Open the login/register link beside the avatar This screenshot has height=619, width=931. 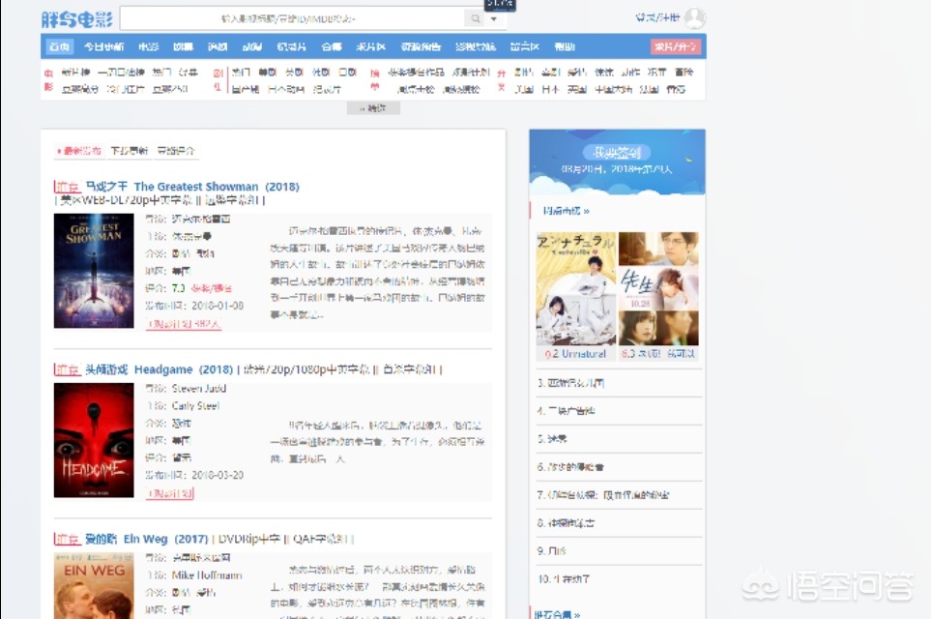tap(657, 17)
